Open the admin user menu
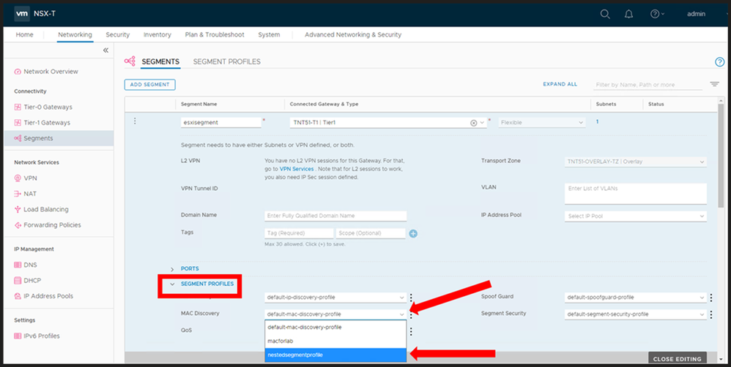Viewport: 731px width, 367px height. click(x=696, y=14)
